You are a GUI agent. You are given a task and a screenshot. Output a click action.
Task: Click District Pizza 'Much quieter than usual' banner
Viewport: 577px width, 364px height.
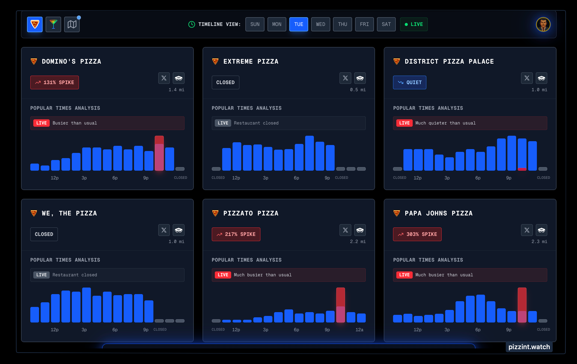click(x=470, y=123)
